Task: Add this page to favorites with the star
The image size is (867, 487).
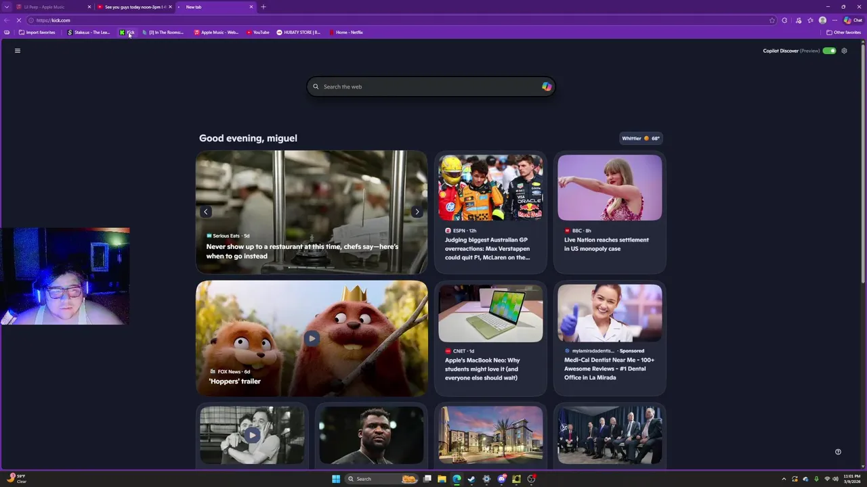Action: 771,20
